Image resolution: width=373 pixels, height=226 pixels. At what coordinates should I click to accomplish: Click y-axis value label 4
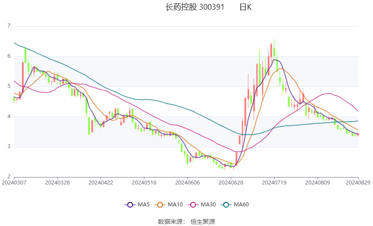[x=9, y=117]
